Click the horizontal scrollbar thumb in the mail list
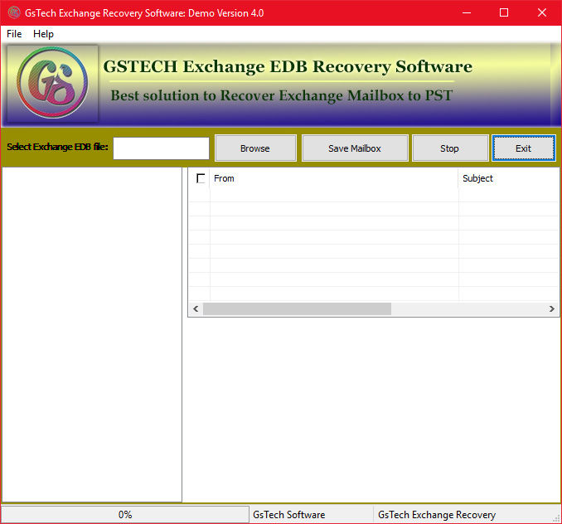Screen dimensions: 562x524 click(x=297, y=309)
